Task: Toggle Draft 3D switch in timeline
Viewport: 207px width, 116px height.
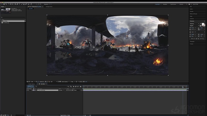Action: [71, 86]
